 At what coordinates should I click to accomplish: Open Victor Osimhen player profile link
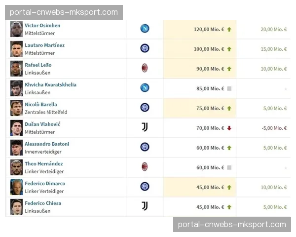tap(42, 26)
